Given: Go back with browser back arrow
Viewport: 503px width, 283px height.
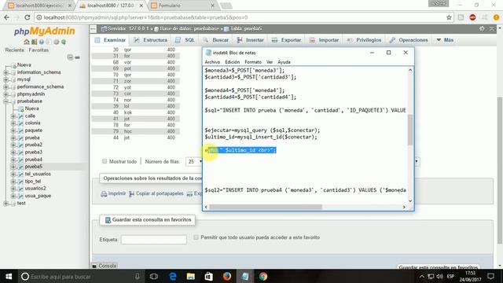Looking at the screenshot, I should click(x=7, y=17).
